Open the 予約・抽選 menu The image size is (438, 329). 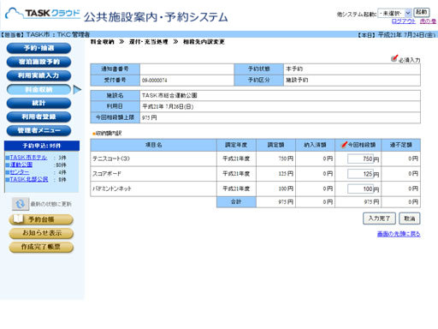tap(38, 48)
